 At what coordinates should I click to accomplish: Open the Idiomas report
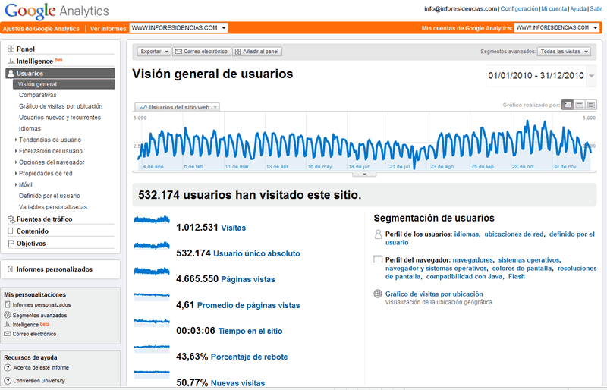[x=30, y=128]
